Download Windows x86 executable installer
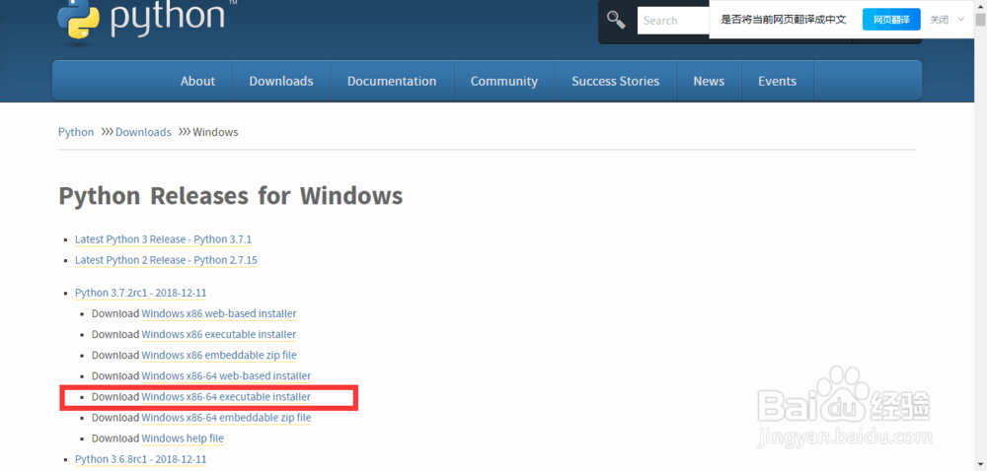The image size is (987, 471). pos(218,334)
